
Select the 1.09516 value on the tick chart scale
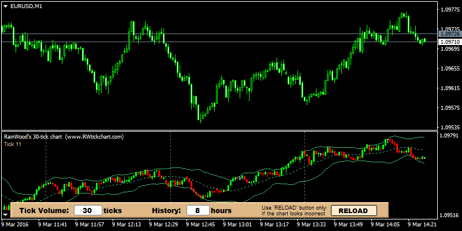pos(449,215)
